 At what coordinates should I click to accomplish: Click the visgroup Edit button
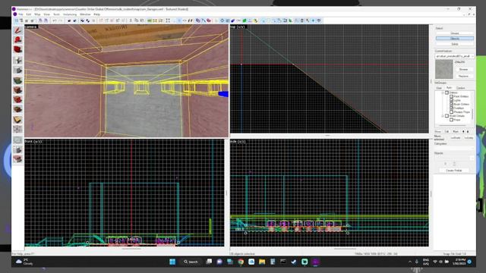pos(447,131)
